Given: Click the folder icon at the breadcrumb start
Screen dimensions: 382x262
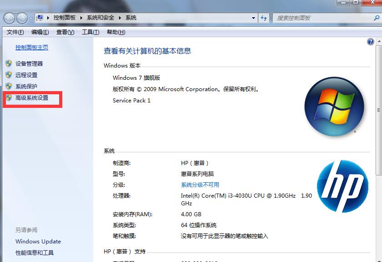Looking at the screenshot, I should point(41,18).
